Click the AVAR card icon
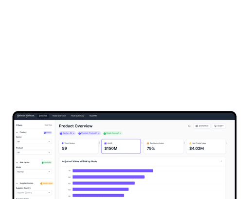The width and height of the screenshot is (249, 199). point(106,143)
